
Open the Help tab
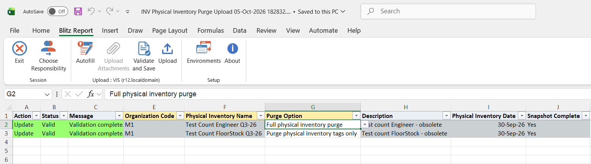pyautogui.click(x=354, y=30)
